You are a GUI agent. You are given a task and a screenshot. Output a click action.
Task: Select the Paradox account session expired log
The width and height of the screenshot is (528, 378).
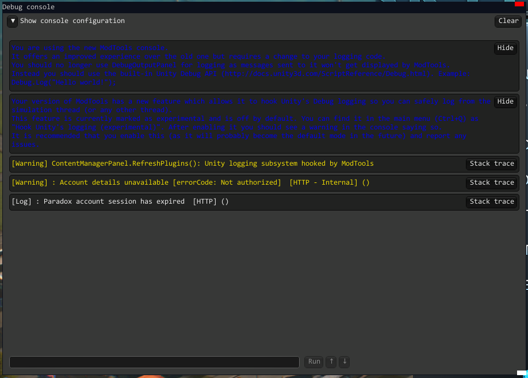[120, 202]
